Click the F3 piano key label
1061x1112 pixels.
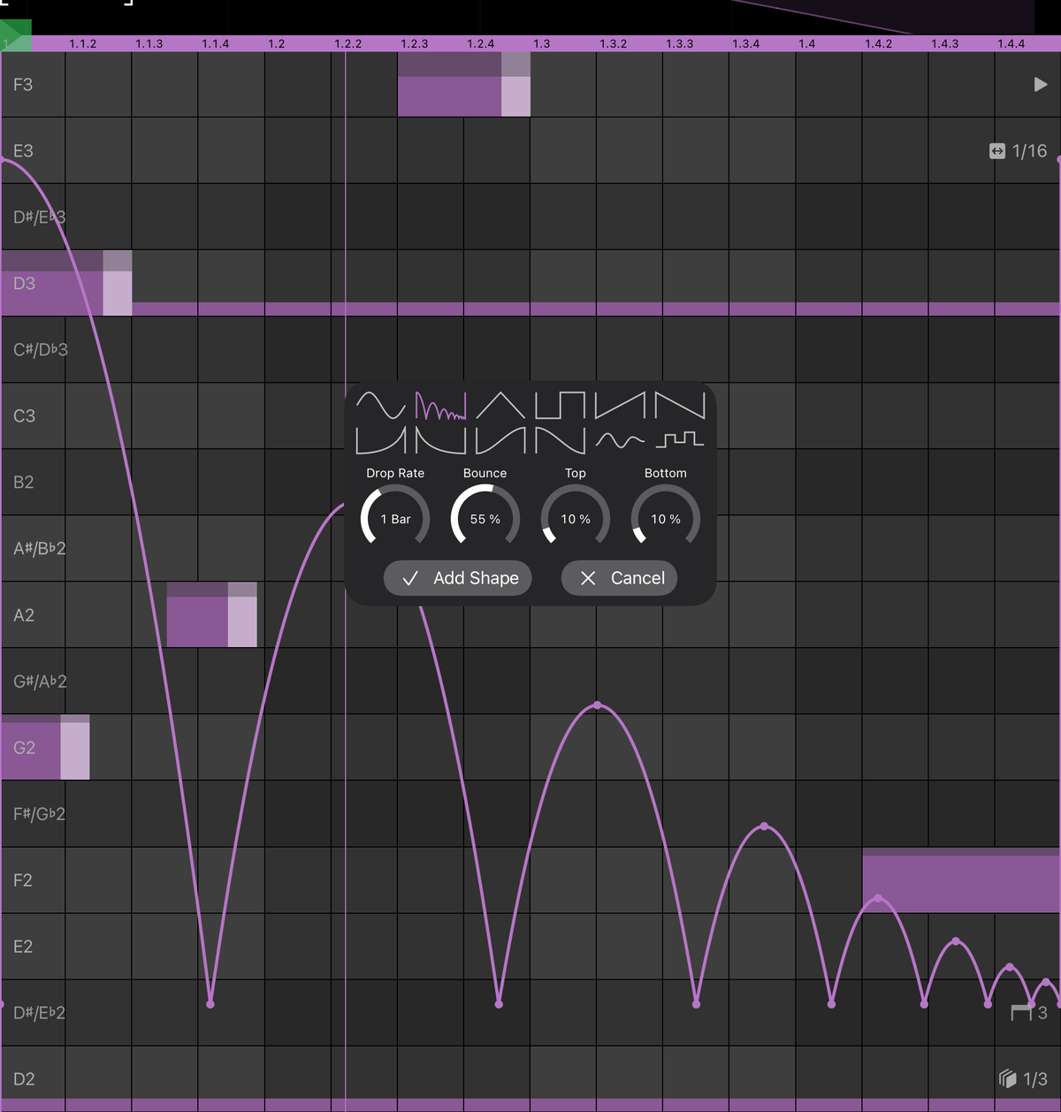(23, 84)
